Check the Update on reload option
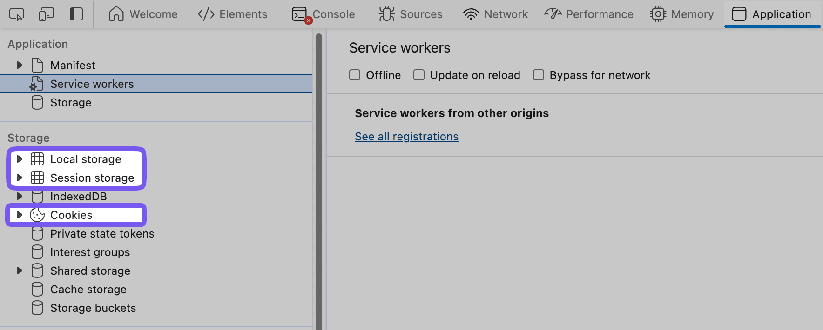The height and width of the screenshot is (330, 823). coord(419,75)
